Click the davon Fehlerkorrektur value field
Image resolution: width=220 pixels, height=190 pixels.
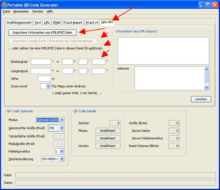pos(174,138)
